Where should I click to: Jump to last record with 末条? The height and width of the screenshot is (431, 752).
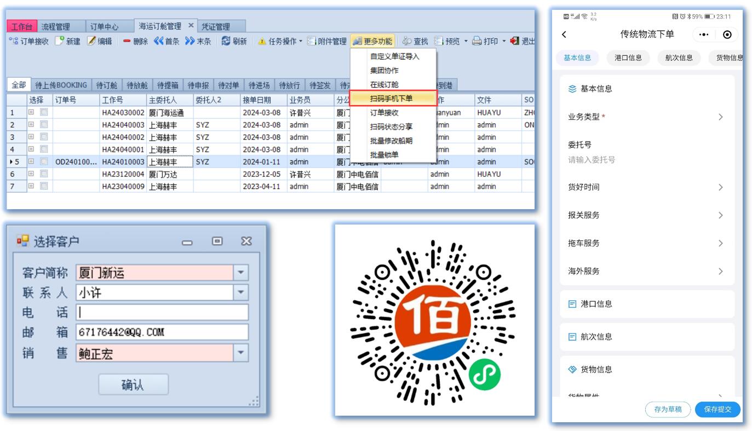pyautogui.click(x=198, y=41)
